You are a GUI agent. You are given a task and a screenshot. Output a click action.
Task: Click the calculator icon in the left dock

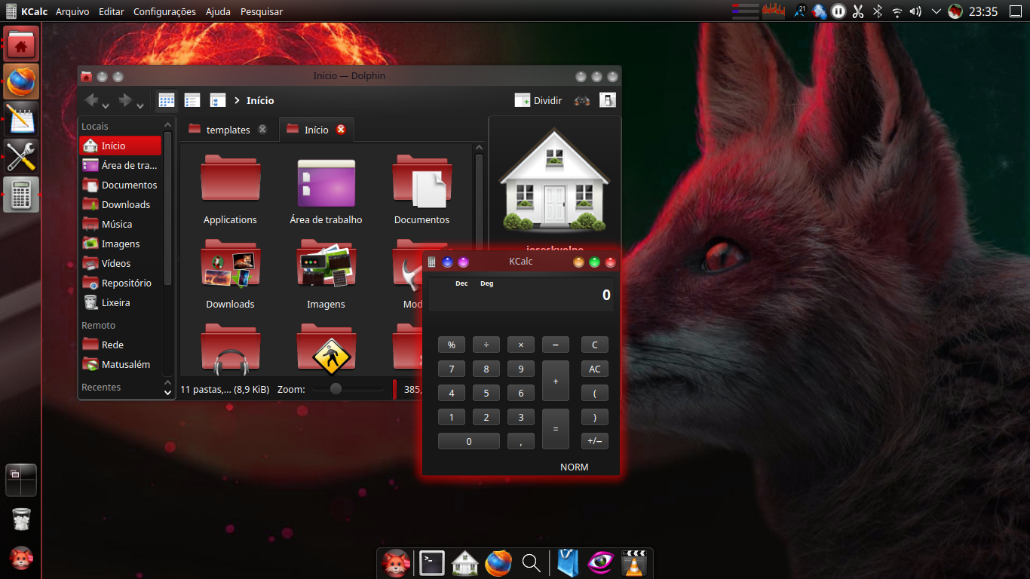(x=20, y=195)
